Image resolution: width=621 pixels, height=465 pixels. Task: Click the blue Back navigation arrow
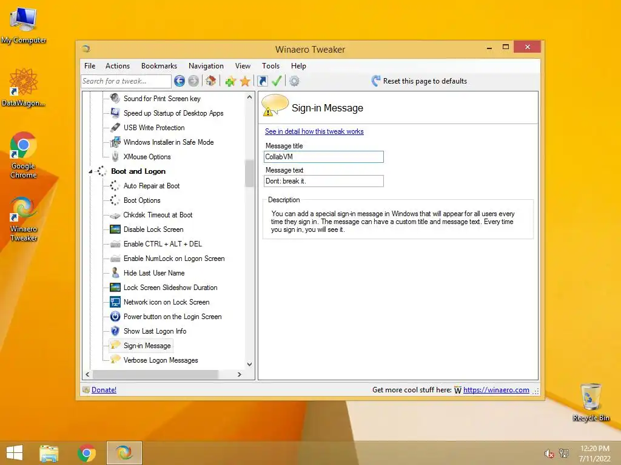coord(180,81)
